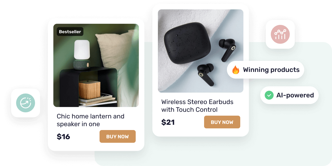332x166 pixels.
Task: Click the flame icon beside Winning products
Action: point(236,70)
